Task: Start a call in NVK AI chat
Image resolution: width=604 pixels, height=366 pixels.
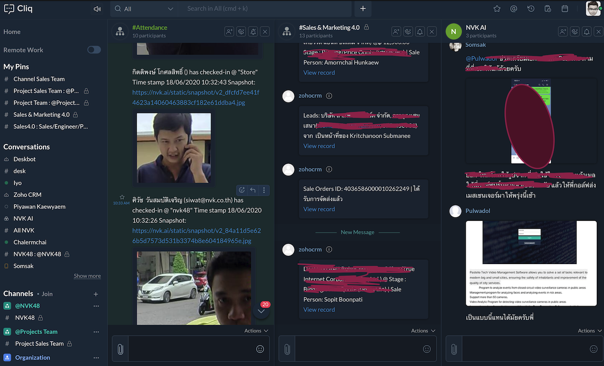Action: point(575,32)
